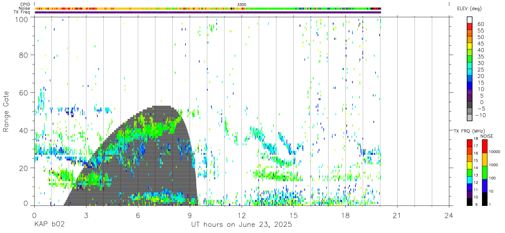Click the 'ELEV (deg)' colorbar title

click(x=469, y=9)
